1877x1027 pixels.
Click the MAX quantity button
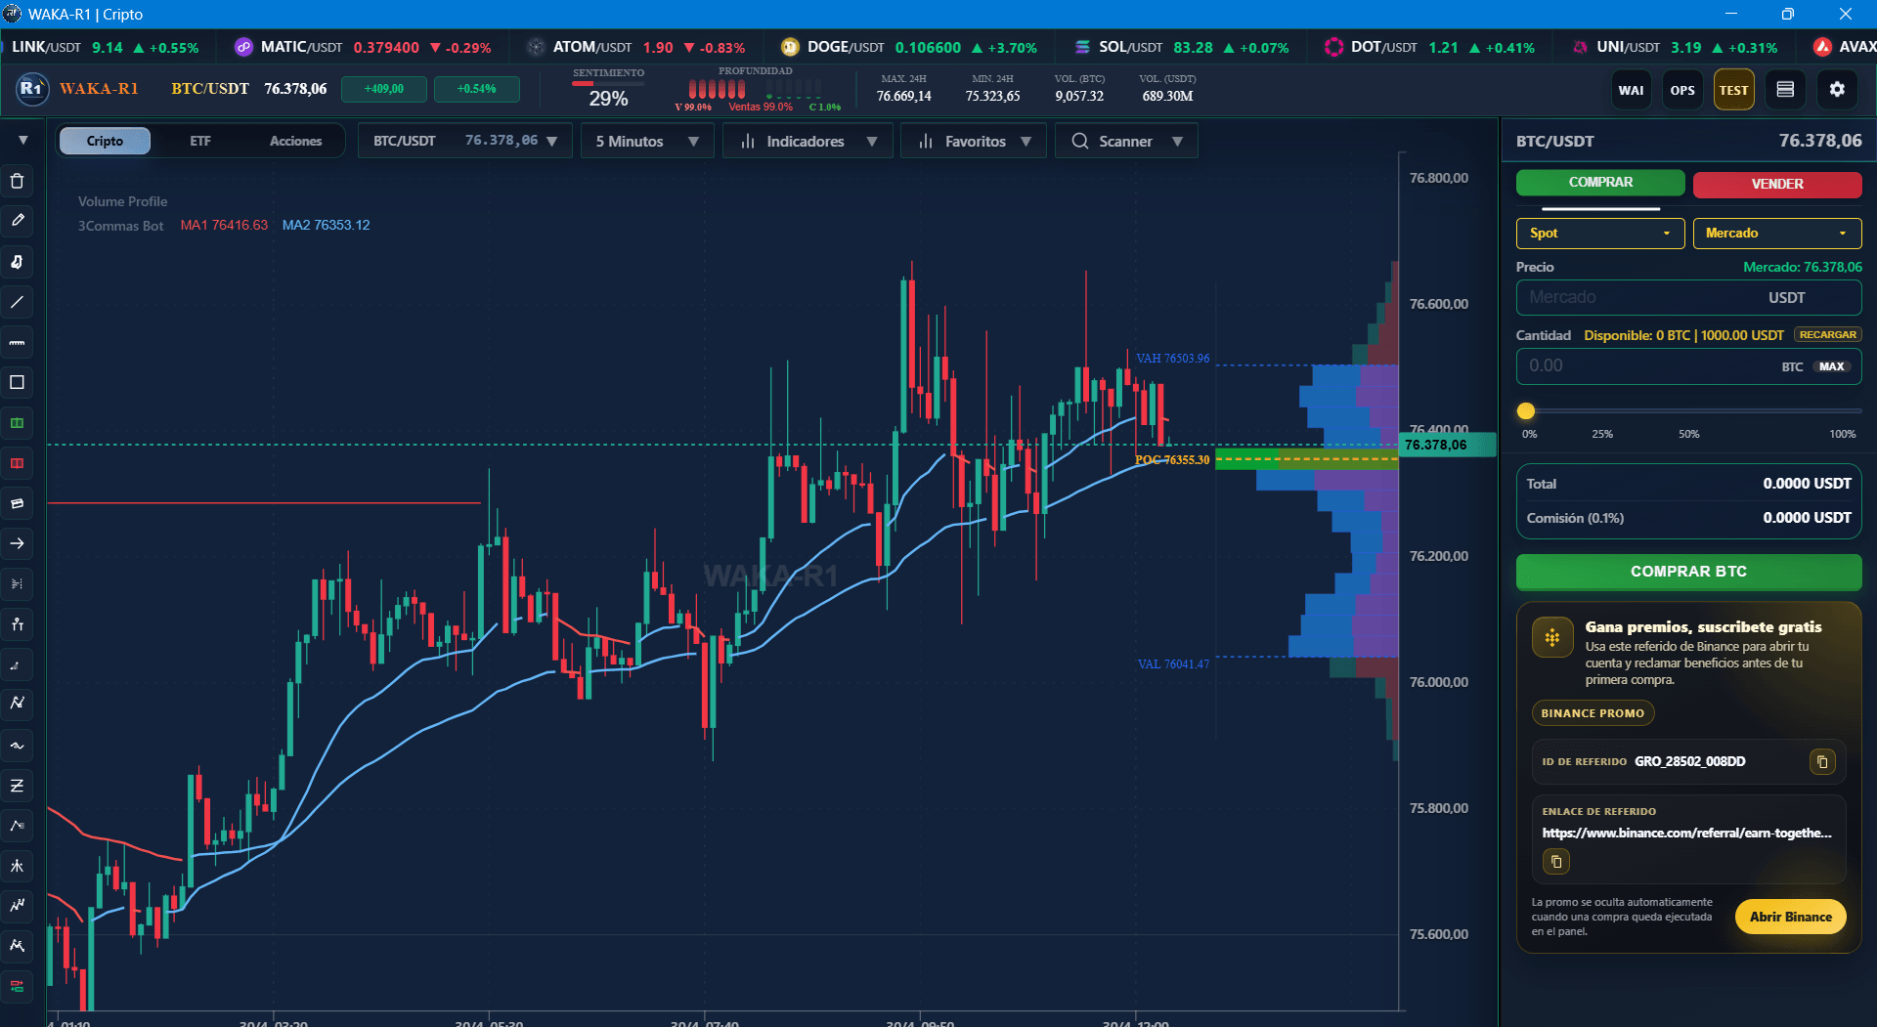pyautogui.click(x=1831, y=366)
